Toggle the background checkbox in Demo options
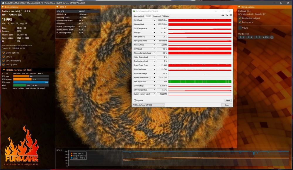The width and height of the screenshot is (293, 170). 240,22
